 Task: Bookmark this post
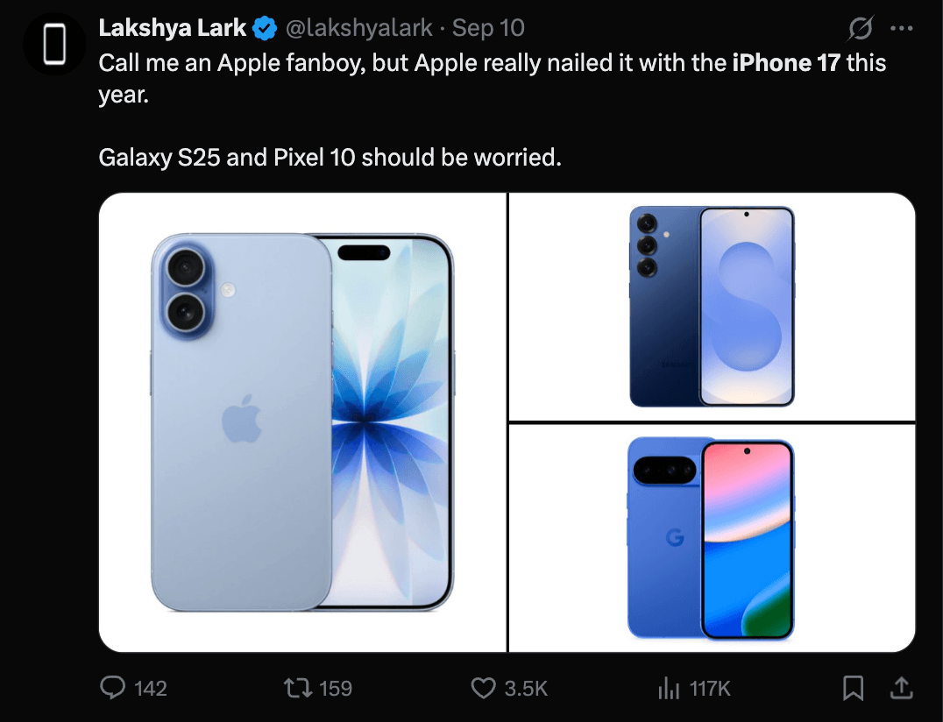(x=854, y=689)
